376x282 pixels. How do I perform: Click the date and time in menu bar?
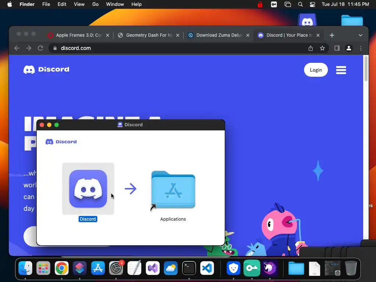point(345,4)
